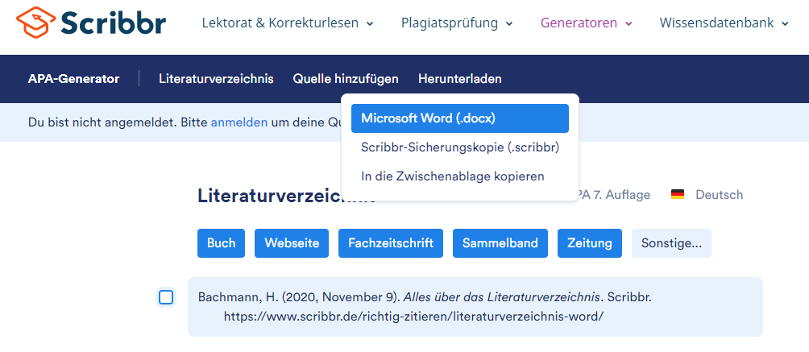Click APA-Generator heading link
The image size is (809, 352).
click(x=73, y=79)
